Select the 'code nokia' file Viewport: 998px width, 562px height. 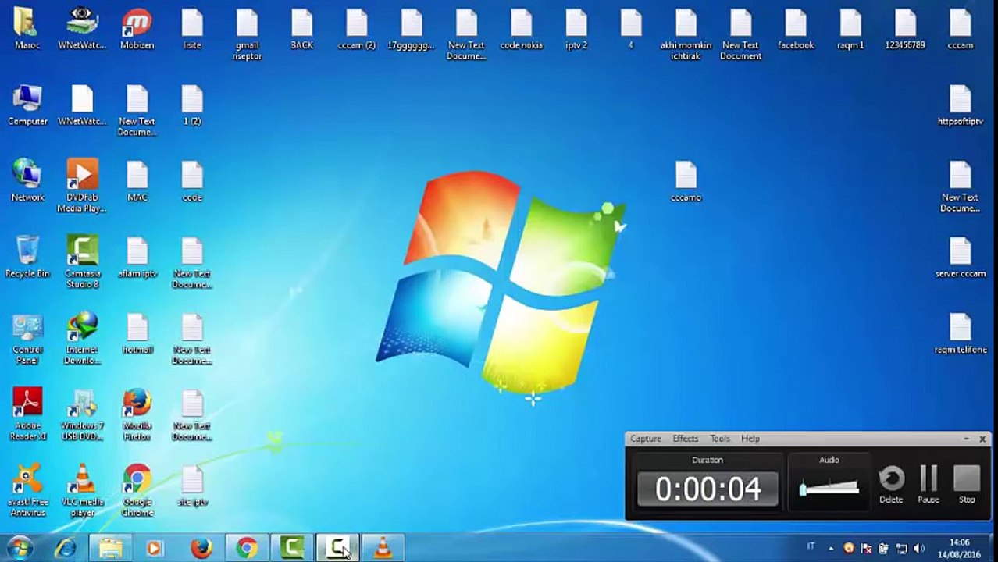pos(521,29)
